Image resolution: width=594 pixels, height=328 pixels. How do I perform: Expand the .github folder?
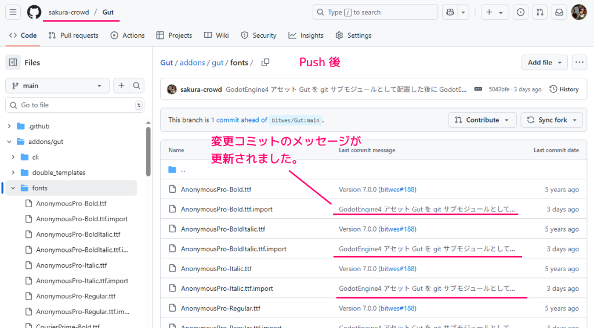(x=9, y=127)
